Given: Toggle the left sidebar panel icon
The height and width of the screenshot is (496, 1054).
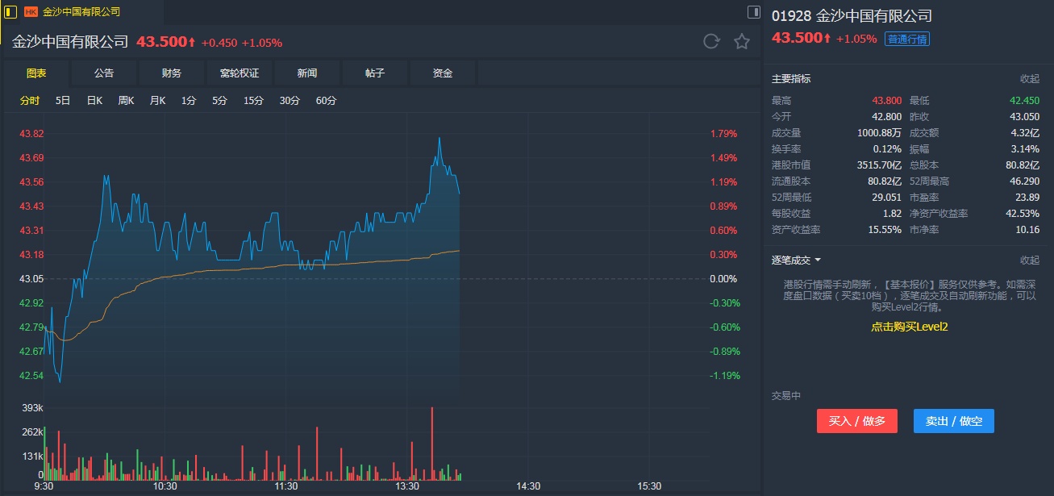Looking at the screenshot, I should click(x=10, y=12).
